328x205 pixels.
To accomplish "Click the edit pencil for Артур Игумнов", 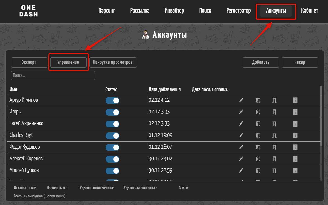I will (241, 100).
